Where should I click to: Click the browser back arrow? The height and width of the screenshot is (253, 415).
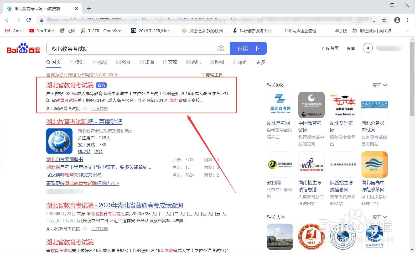point(7,20)
